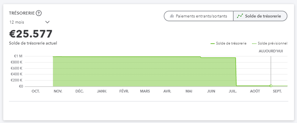
Task: Click the SEPT. month label on axis
Action: (x=277, y=91)
